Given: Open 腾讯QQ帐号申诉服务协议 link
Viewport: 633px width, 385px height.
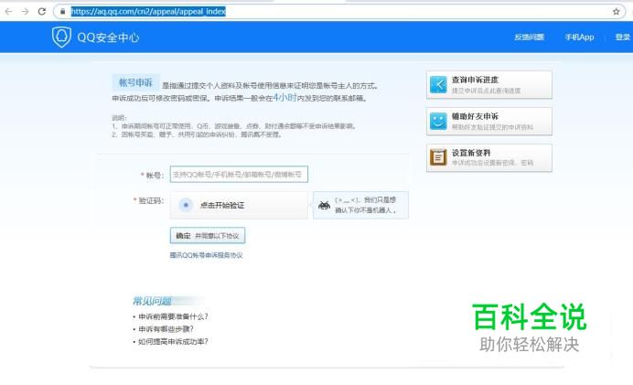Looking at the screenshot, I should (x=206, y=255).
